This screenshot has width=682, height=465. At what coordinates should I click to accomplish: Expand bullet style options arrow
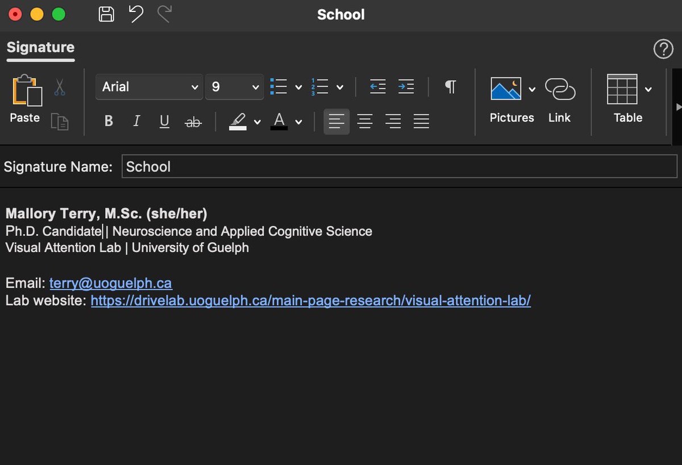pos(298,88)
